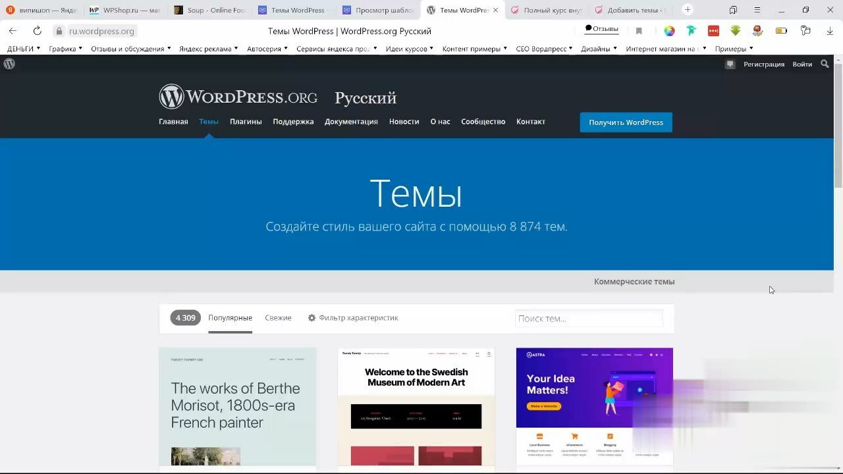Open the translate extension icon

click(805, 31)
